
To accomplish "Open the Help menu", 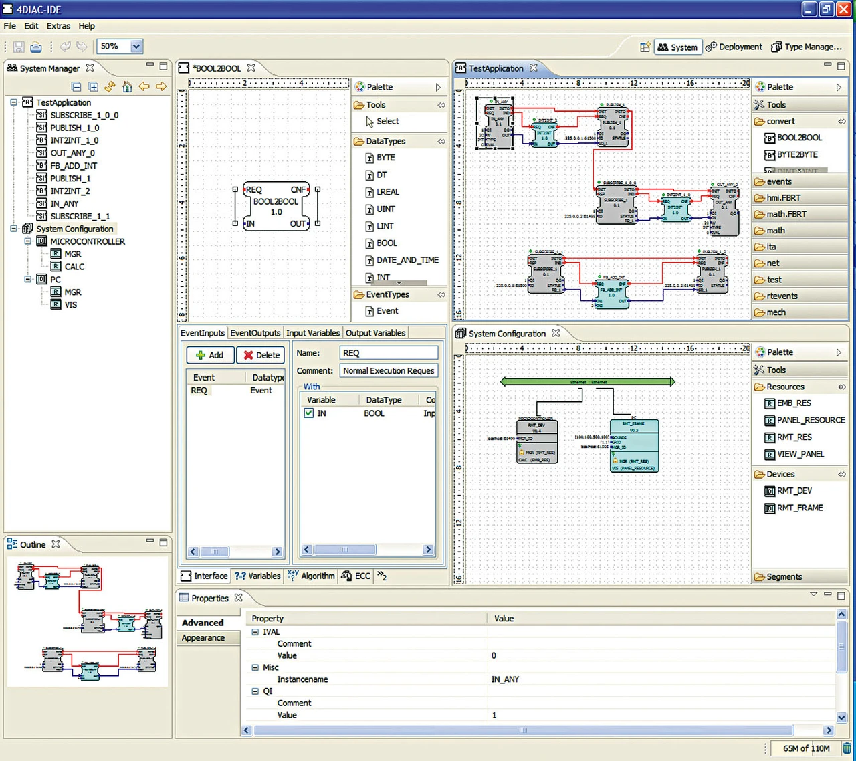I will 87,26.
